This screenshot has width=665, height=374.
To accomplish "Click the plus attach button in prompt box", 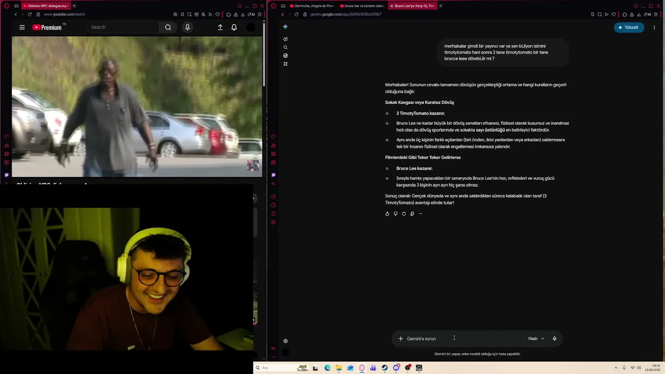I will (x=401, y=339).
